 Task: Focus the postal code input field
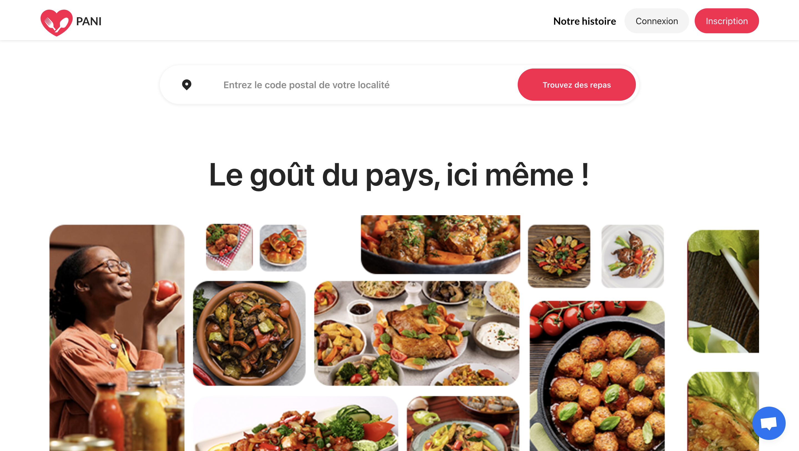pyautogui.click(x=366, y=85)
